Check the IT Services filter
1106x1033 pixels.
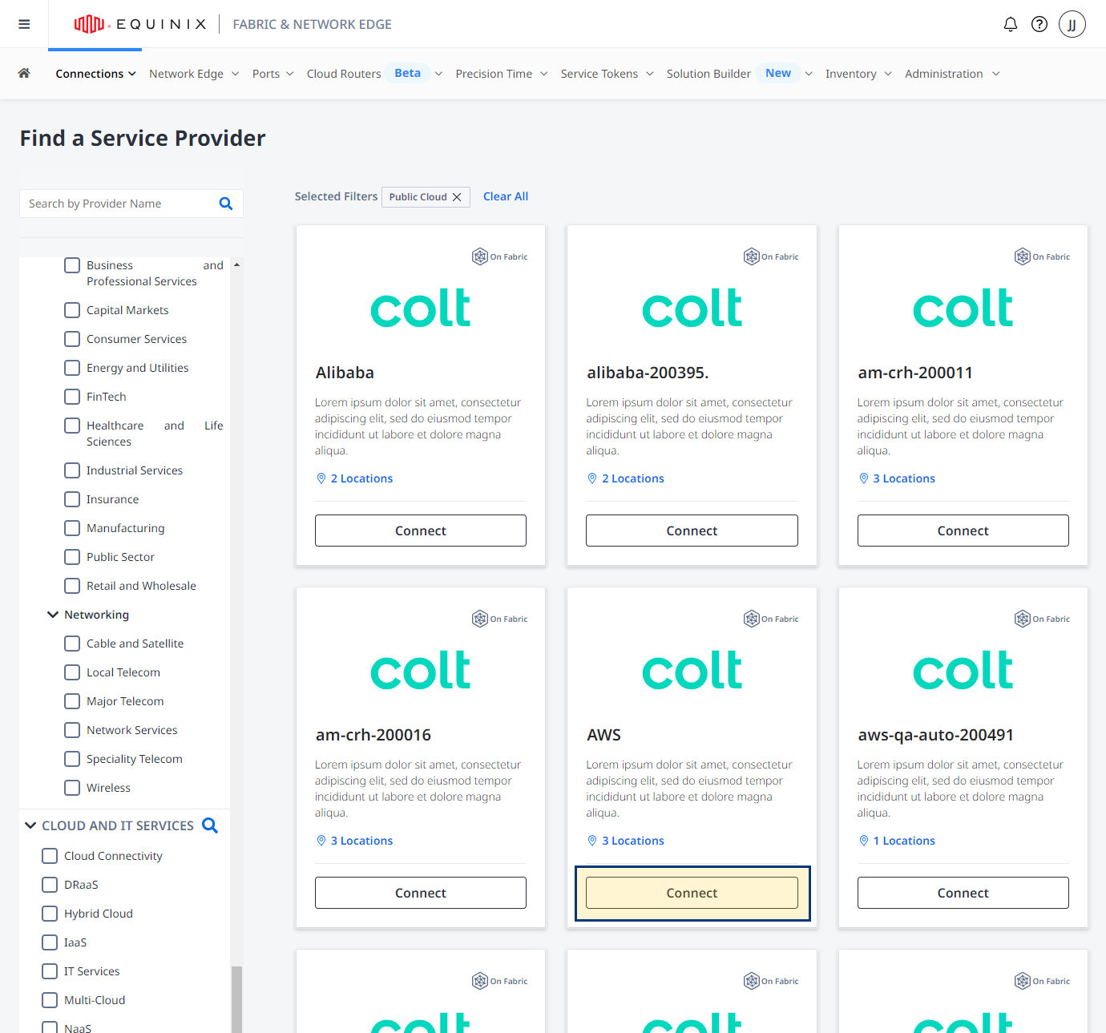50,971
